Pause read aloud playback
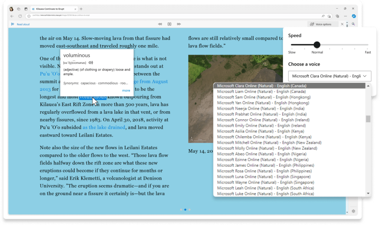This screenshot has height=225, width=380. (x=169, y=24)
